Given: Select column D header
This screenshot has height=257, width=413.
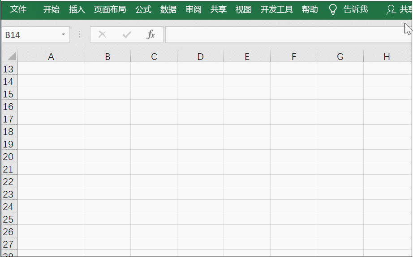Looking at the screenshot, I should 200,56.
